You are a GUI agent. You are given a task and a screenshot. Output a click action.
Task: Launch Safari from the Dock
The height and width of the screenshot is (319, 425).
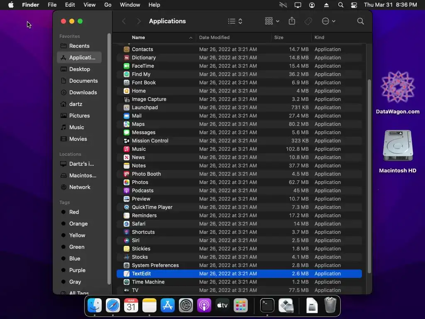pos(113,305)
